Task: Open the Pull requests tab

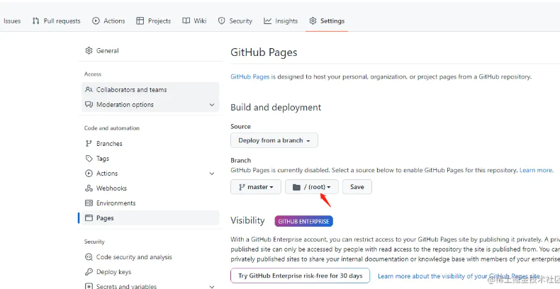Action: pyautogui.click(x=57, y=21)
